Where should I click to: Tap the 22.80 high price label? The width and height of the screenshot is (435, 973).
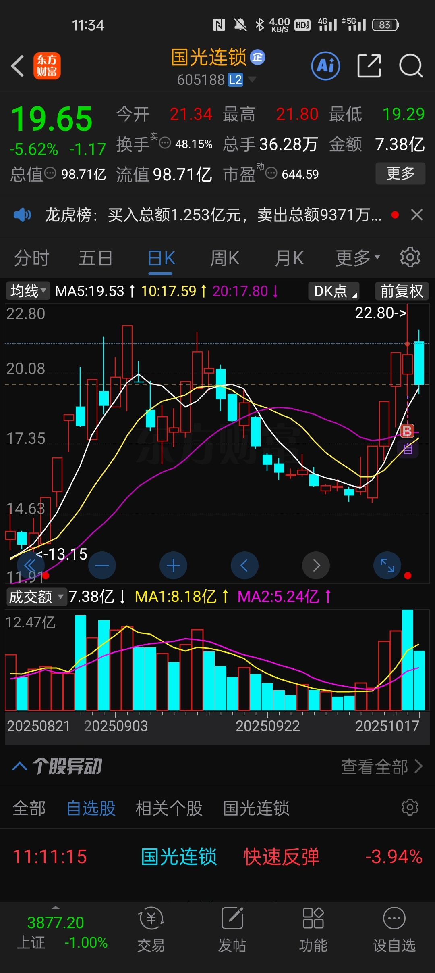point(381,313)
